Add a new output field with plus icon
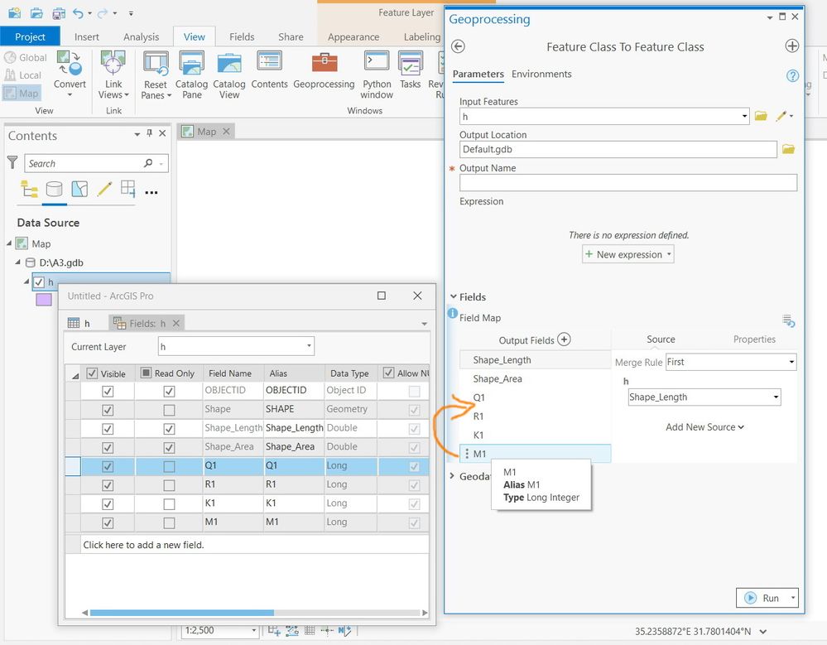This screenshot has height=645, width=827. 565,339
